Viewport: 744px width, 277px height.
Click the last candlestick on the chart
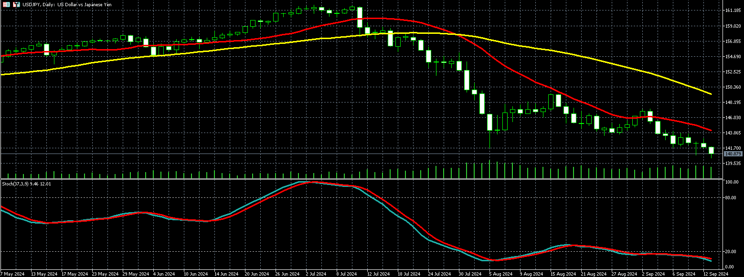pos(712,151)
